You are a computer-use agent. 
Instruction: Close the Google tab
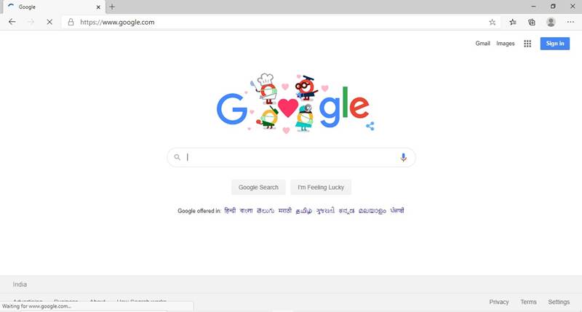pos(98,7)
